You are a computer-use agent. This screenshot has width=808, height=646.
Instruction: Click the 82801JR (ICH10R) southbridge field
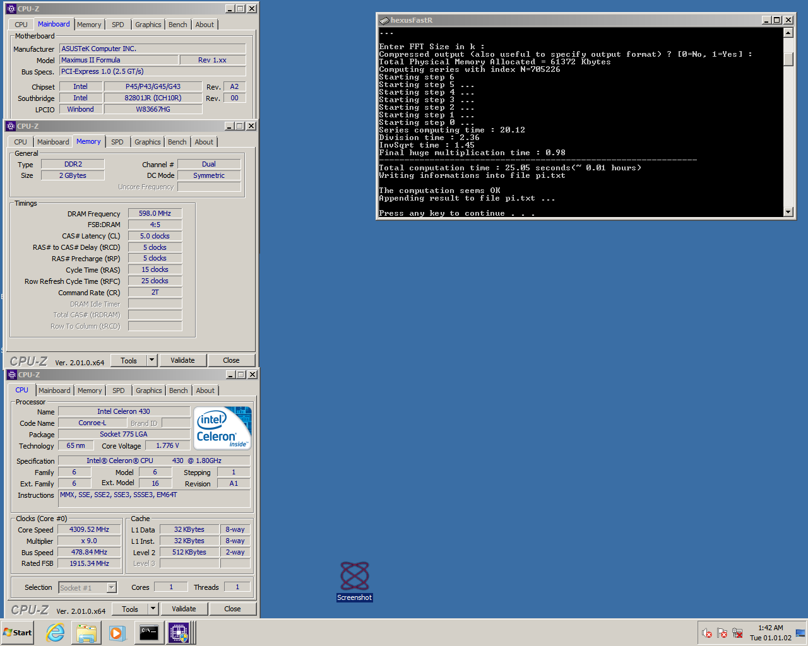153,98
